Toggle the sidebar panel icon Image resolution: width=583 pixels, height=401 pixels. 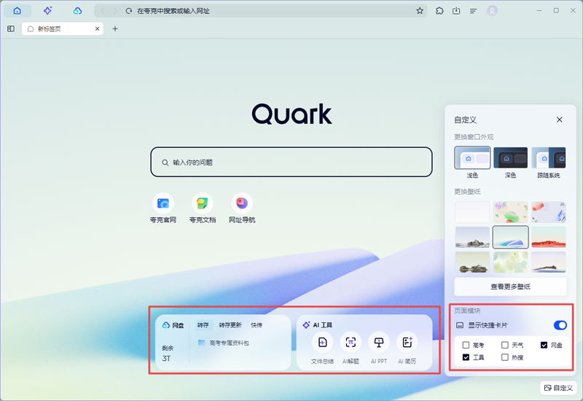pos(11,28)
